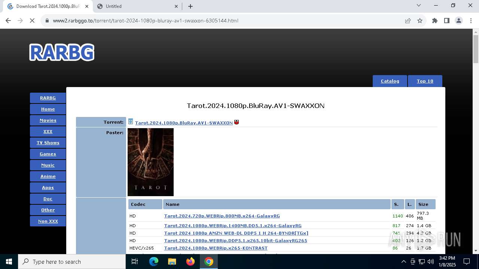The height and width of the screenshot is (269, 479).
Task: Open the Non XXX sidebar category
Action: coord(48,221)
